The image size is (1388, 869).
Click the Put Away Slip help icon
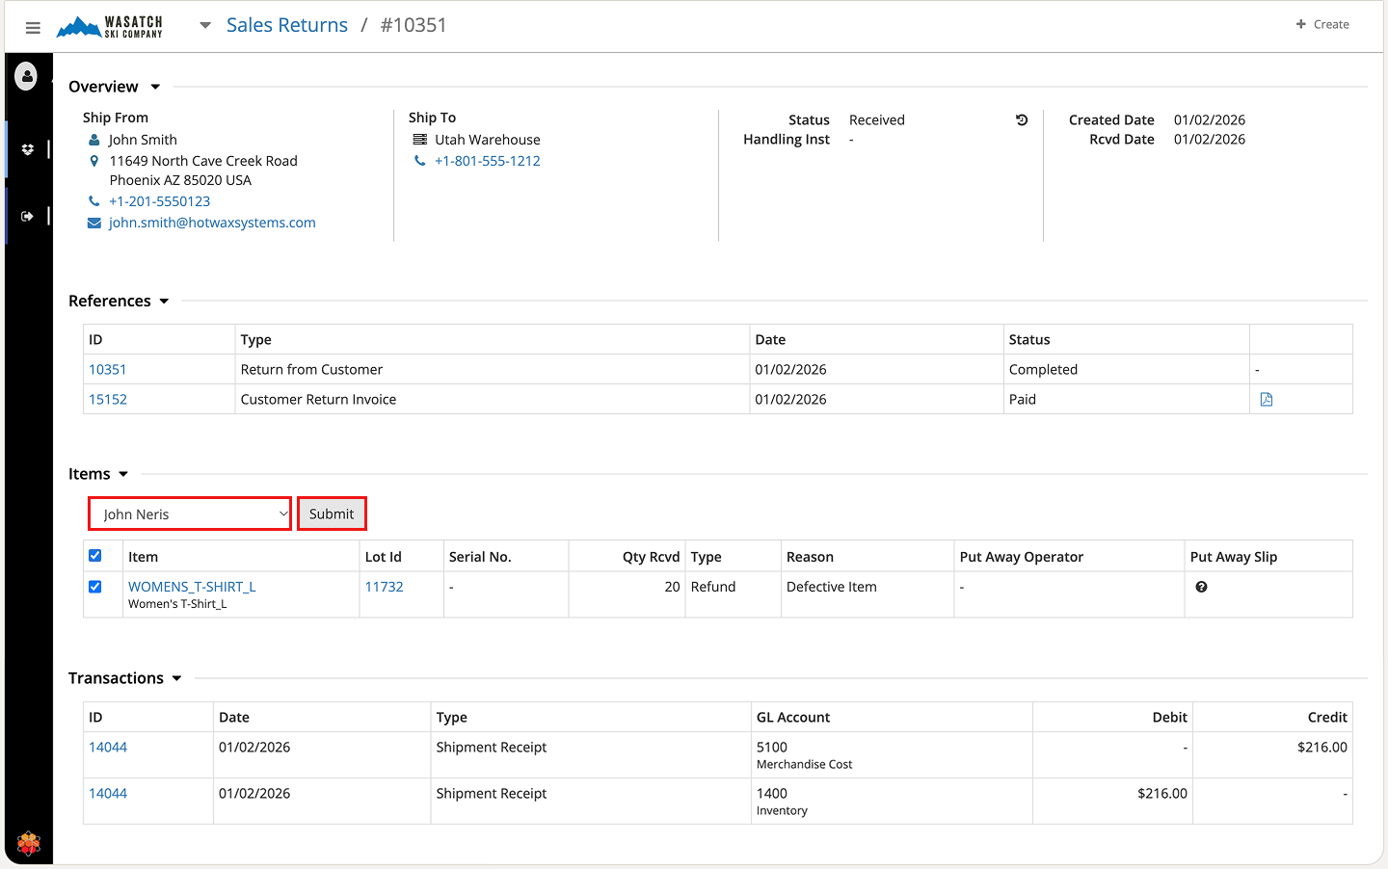point(1201,587)
